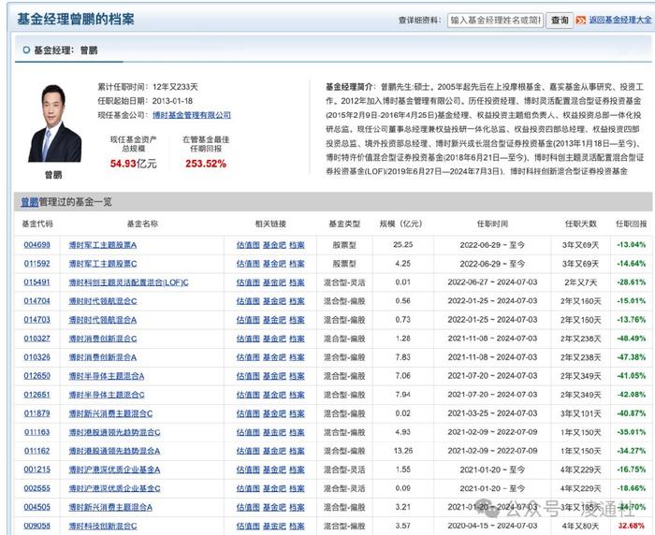Viewport: 655px width, 535px height.
Task: Open fund 博时港股通领先趋势混合C
Action: [x=114, y=432]
